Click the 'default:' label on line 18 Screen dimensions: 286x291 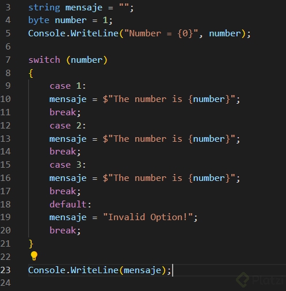click(x=70, y=204)
